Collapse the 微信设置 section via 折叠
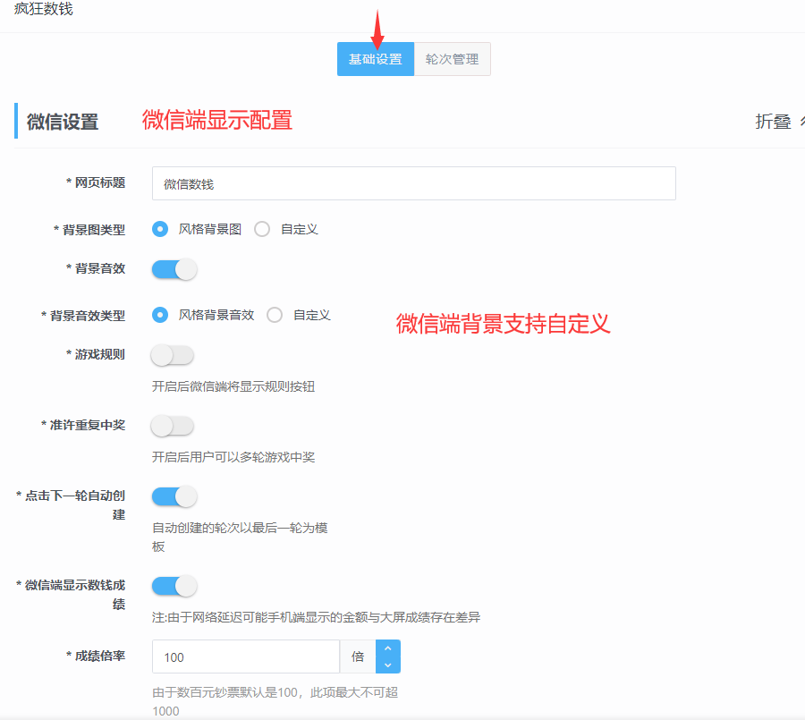Image resolution: width=805 pixels, height=720 pixels. tap(775, 121)
